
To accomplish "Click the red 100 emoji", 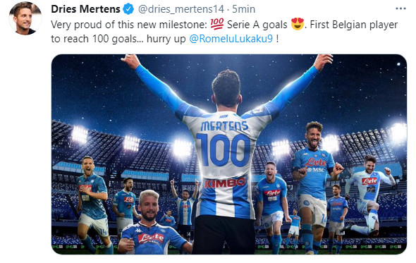I will [x=217, y=24].
